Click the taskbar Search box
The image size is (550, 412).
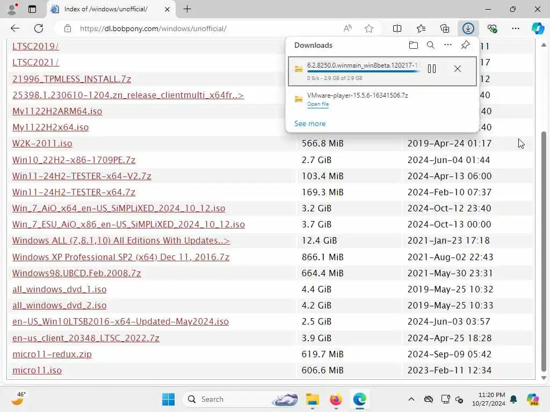point(242,399)
